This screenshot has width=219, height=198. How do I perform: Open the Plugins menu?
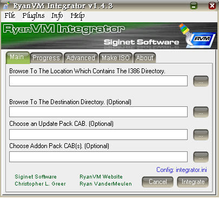click(34, 16)
